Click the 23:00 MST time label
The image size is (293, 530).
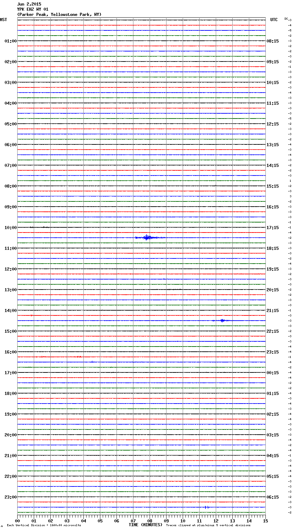11,497
